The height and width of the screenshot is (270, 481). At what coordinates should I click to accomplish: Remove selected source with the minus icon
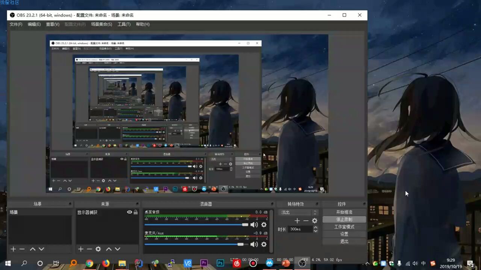point(89,249)
